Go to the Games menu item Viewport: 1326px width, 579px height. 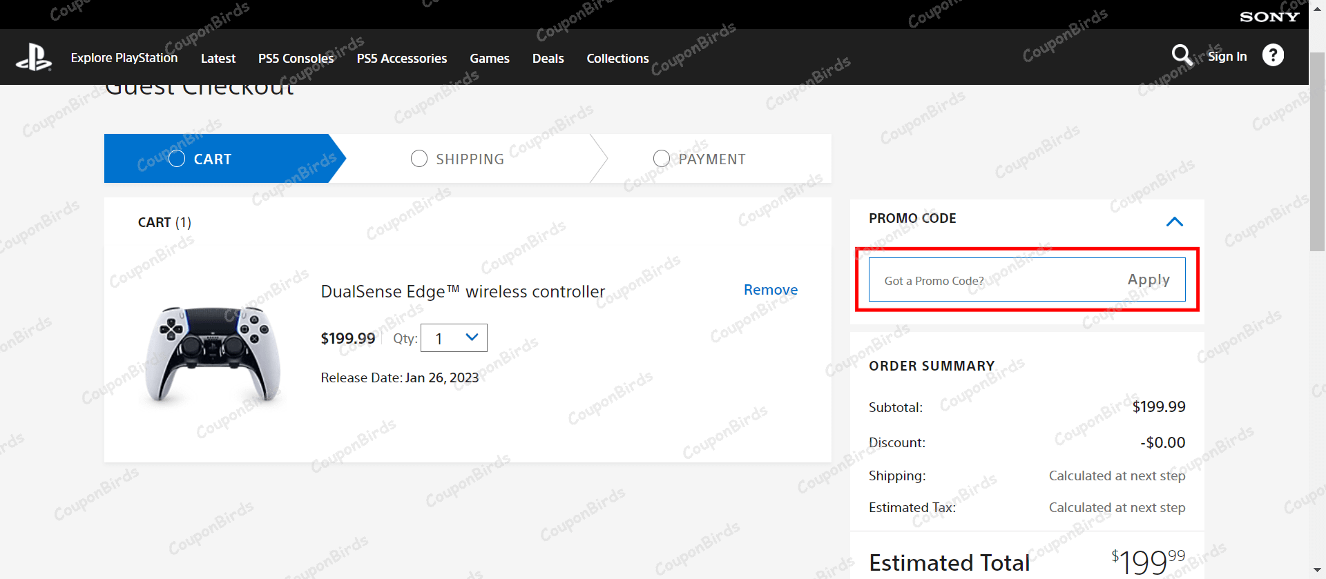click(x=490, y=59)
